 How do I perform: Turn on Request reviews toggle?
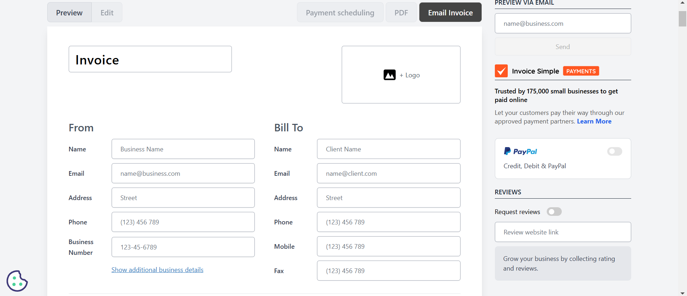coord(554,212)
